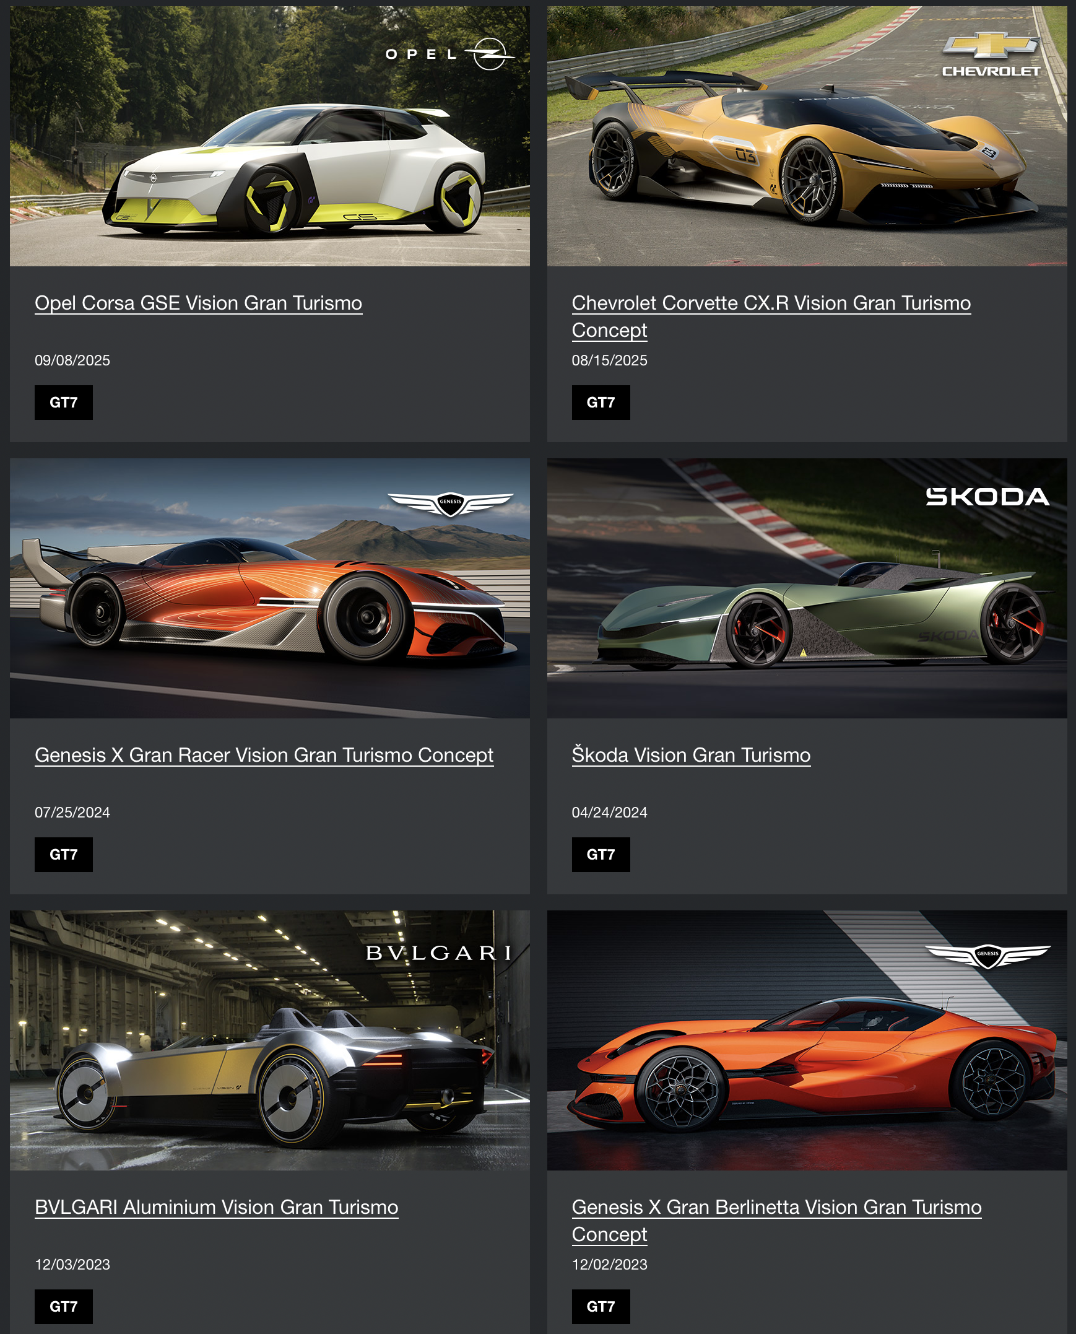Click the Opel logo on the first card
Image resolution: width=1076 pixels, height=1334 pixels.
450,54
